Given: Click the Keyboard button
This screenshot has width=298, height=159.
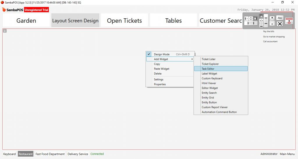Looking at the screenshot, I should 10,154.
